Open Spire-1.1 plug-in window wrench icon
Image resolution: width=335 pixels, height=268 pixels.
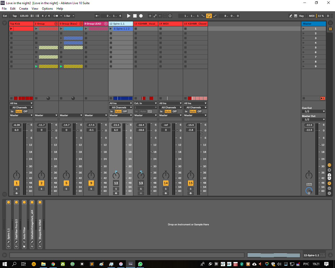tap(8, 242)
